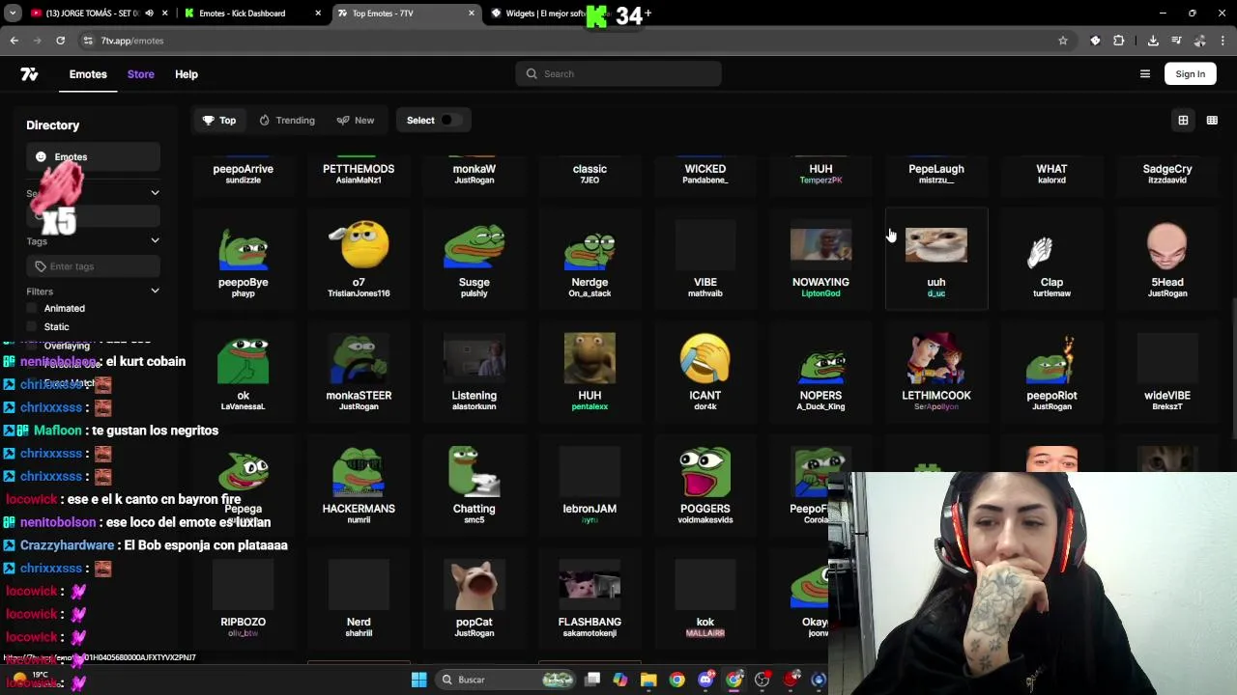Reload the page
1237x695 pixels.
click(60, 41)
